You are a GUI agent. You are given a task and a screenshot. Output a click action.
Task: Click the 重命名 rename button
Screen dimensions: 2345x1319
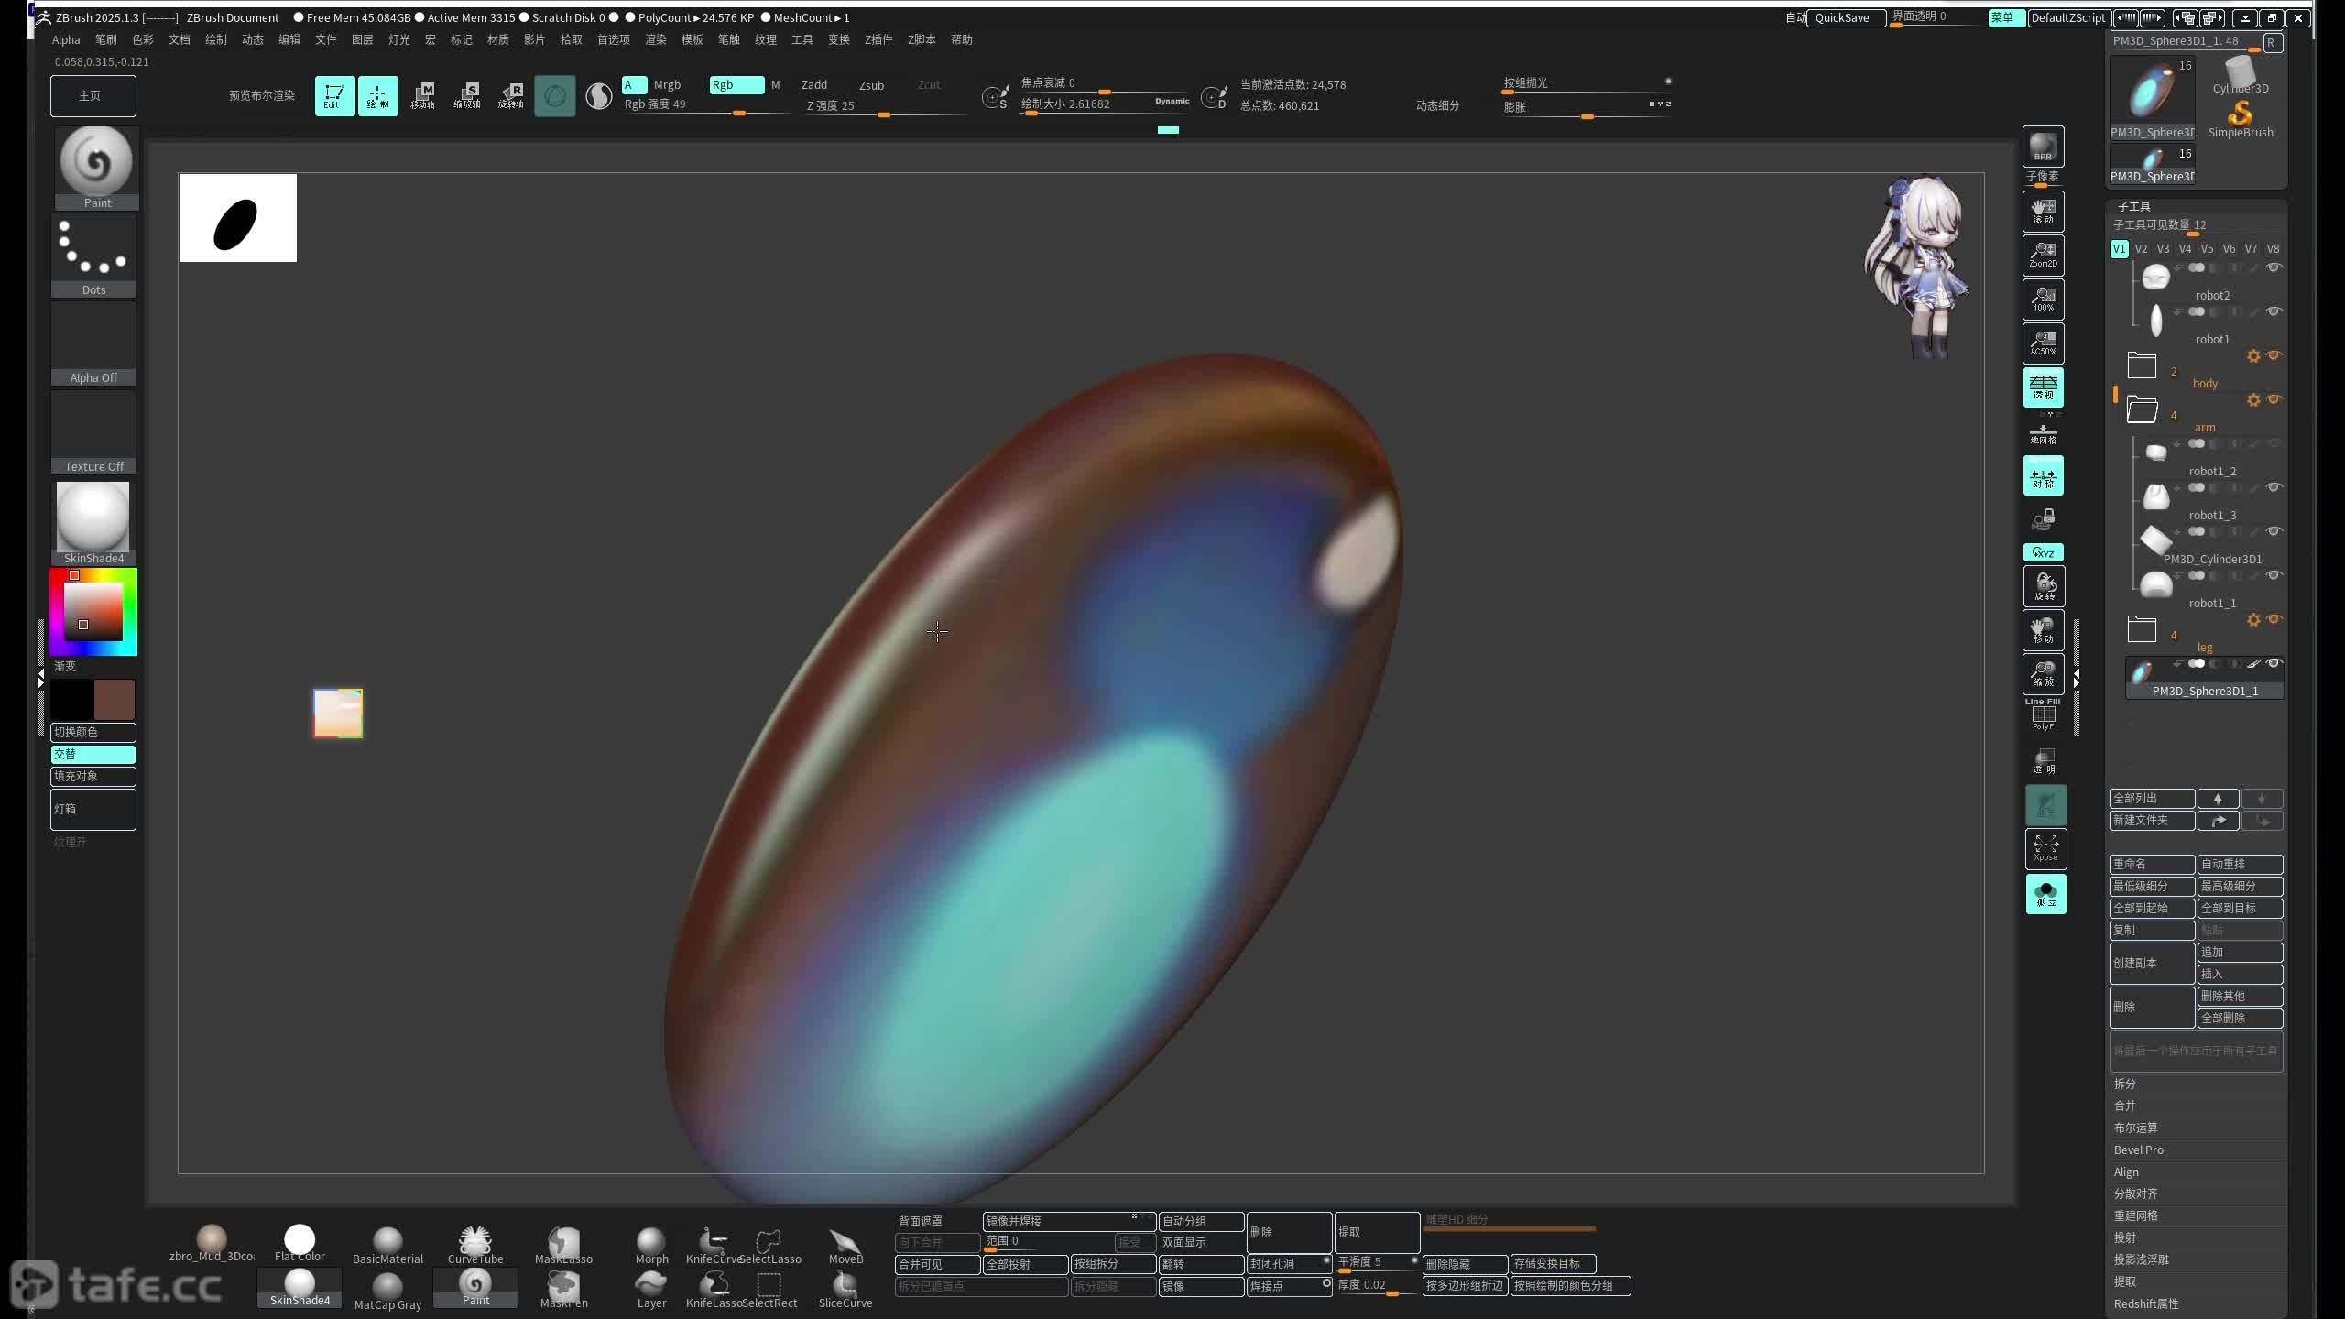2152,864
